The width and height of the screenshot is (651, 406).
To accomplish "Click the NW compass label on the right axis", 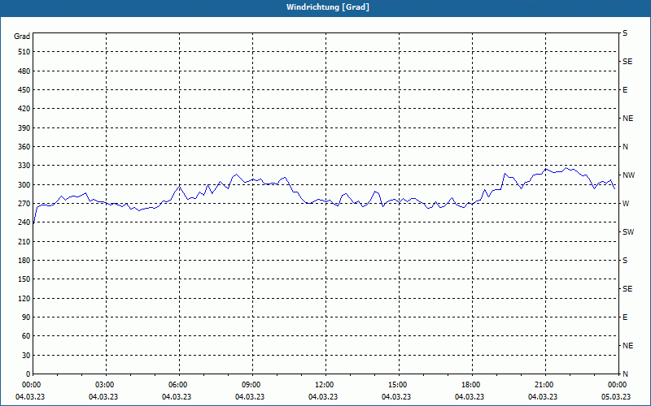I will coord(628,175).
